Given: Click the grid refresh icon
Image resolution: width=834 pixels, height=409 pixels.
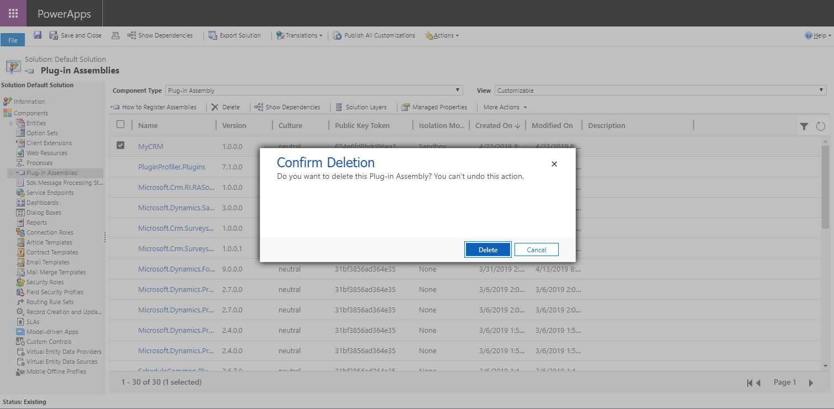Looking at the screenshot, I should coord(821,126).
